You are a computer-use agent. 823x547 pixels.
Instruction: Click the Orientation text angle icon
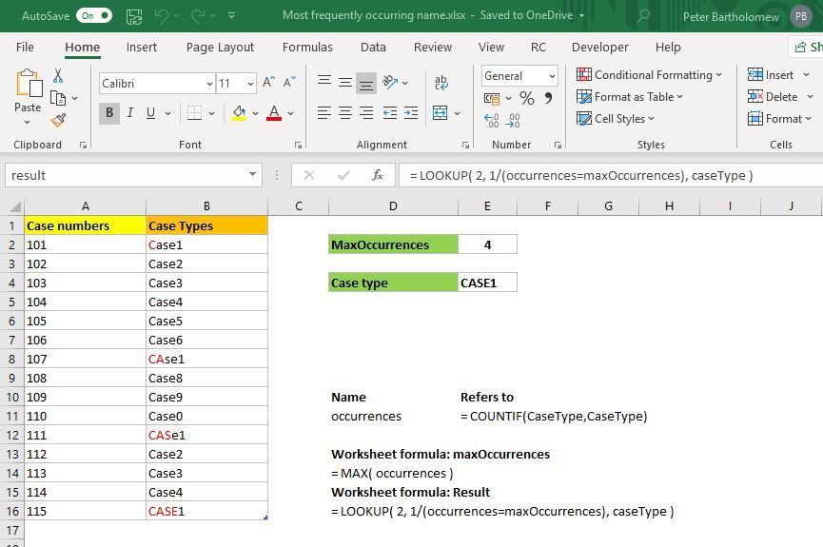point(390,82)
